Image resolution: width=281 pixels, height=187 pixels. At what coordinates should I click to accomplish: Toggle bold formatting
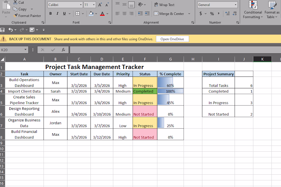tap(51, 13)
